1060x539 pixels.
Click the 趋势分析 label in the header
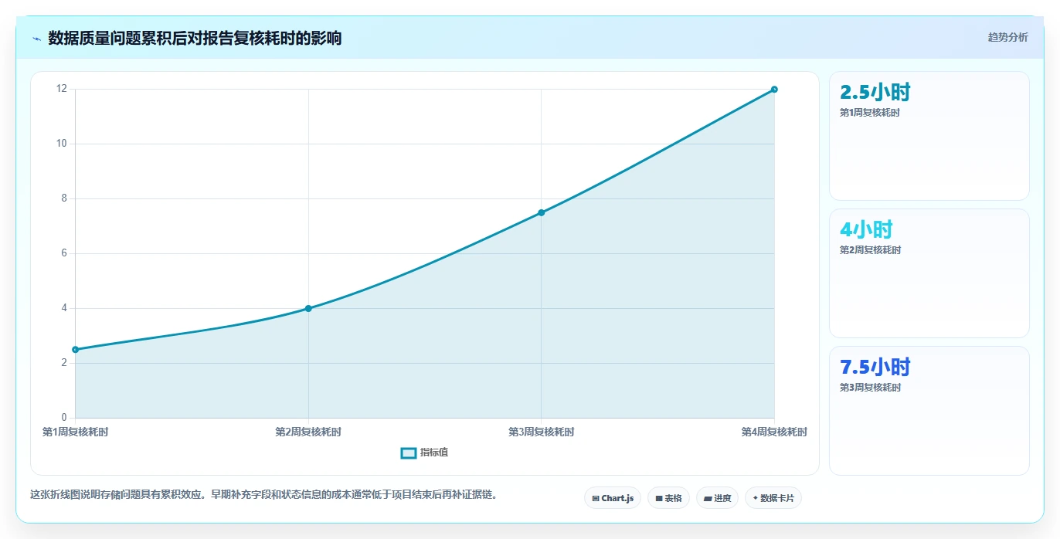(x=1008, y=37)
